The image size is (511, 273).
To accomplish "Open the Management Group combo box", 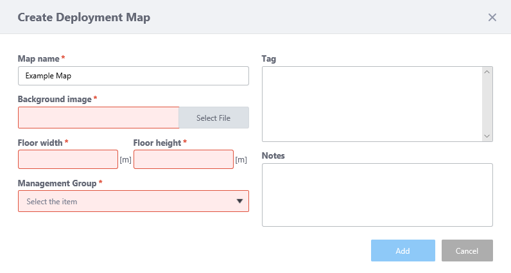I will pyautogui.click(x=125, y=201).
